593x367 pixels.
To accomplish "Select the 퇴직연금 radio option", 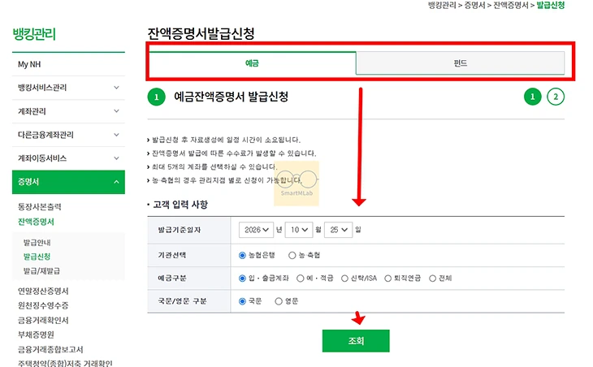I will tap(387, 278).
